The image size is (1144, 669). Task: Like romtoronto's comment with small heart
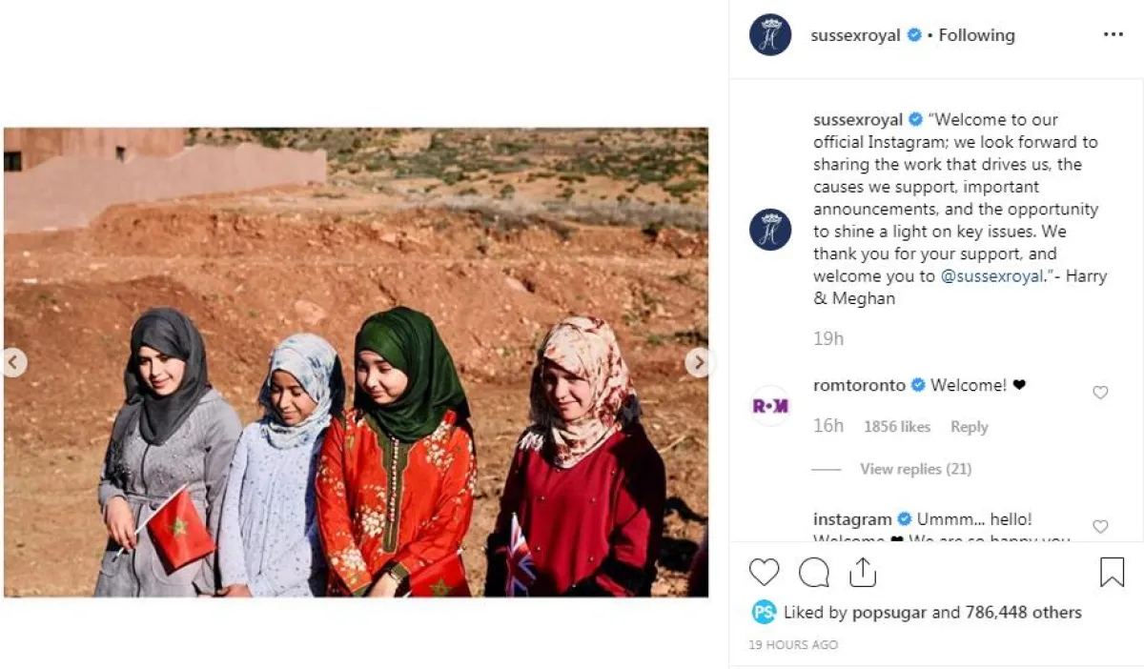tap(1100, 392)
